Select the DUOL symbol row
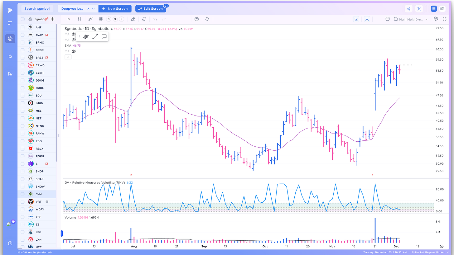The width and height of the screenshot is (454, 255). click(x=37, y=88)
